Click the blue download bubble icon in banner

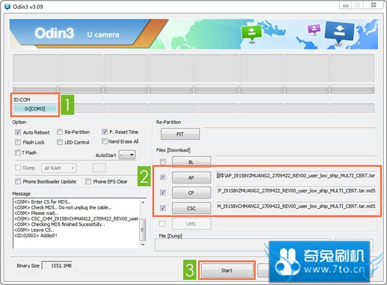coord(340,31)
